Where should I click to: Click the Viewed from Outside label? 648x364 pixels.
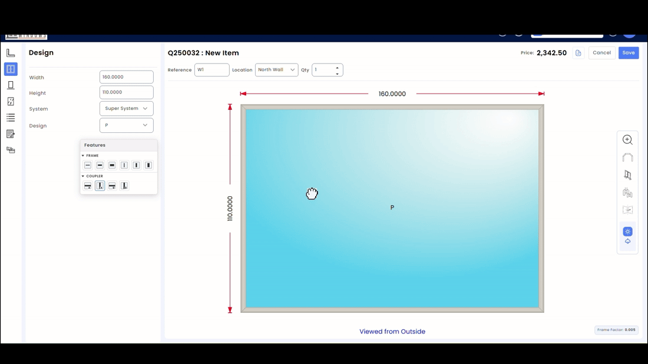[x=392, y=332]
